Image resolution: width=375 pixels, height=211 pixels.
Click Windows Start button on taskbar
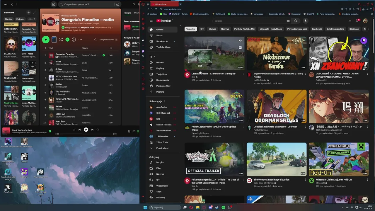click(145, 207)
